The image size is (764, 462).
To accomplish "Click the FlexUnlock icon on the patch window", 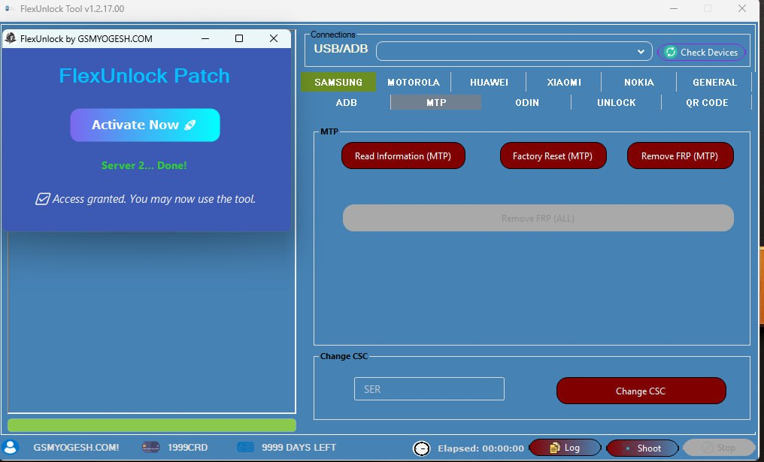I will tap(11, 38).
